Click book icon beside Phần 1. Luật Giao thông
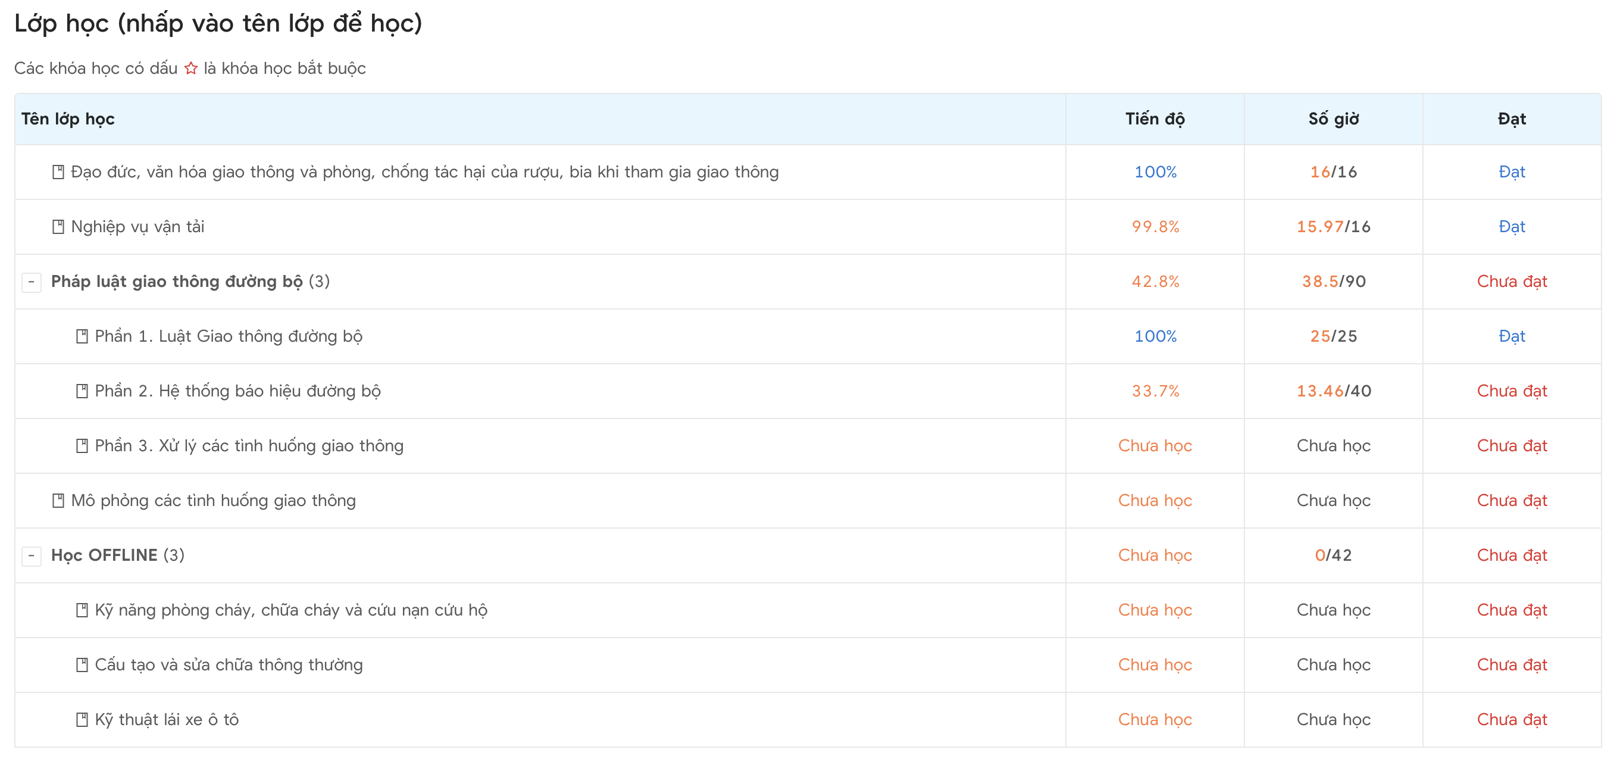 pyautogui.click(x=82, y=336)
